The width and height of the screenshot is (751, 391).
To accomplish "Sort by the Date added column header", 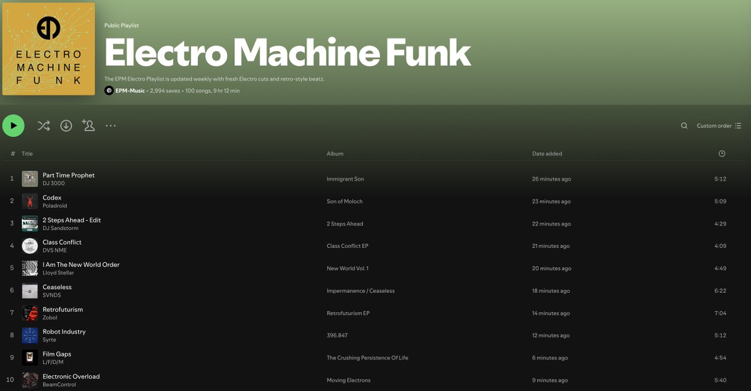I will 547,154.
